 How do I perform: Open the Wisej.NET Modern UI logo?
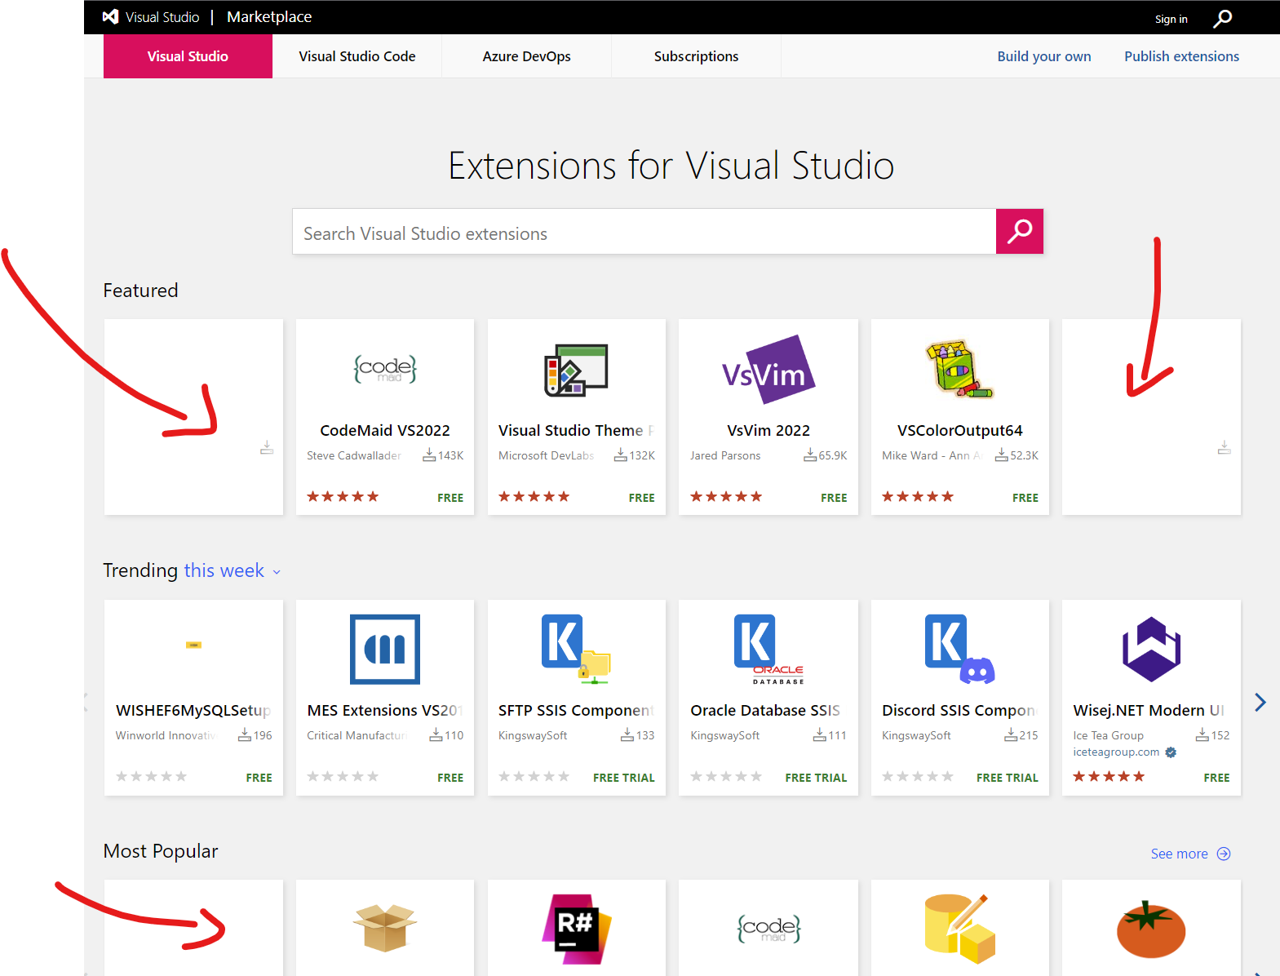click(1151, 649)
